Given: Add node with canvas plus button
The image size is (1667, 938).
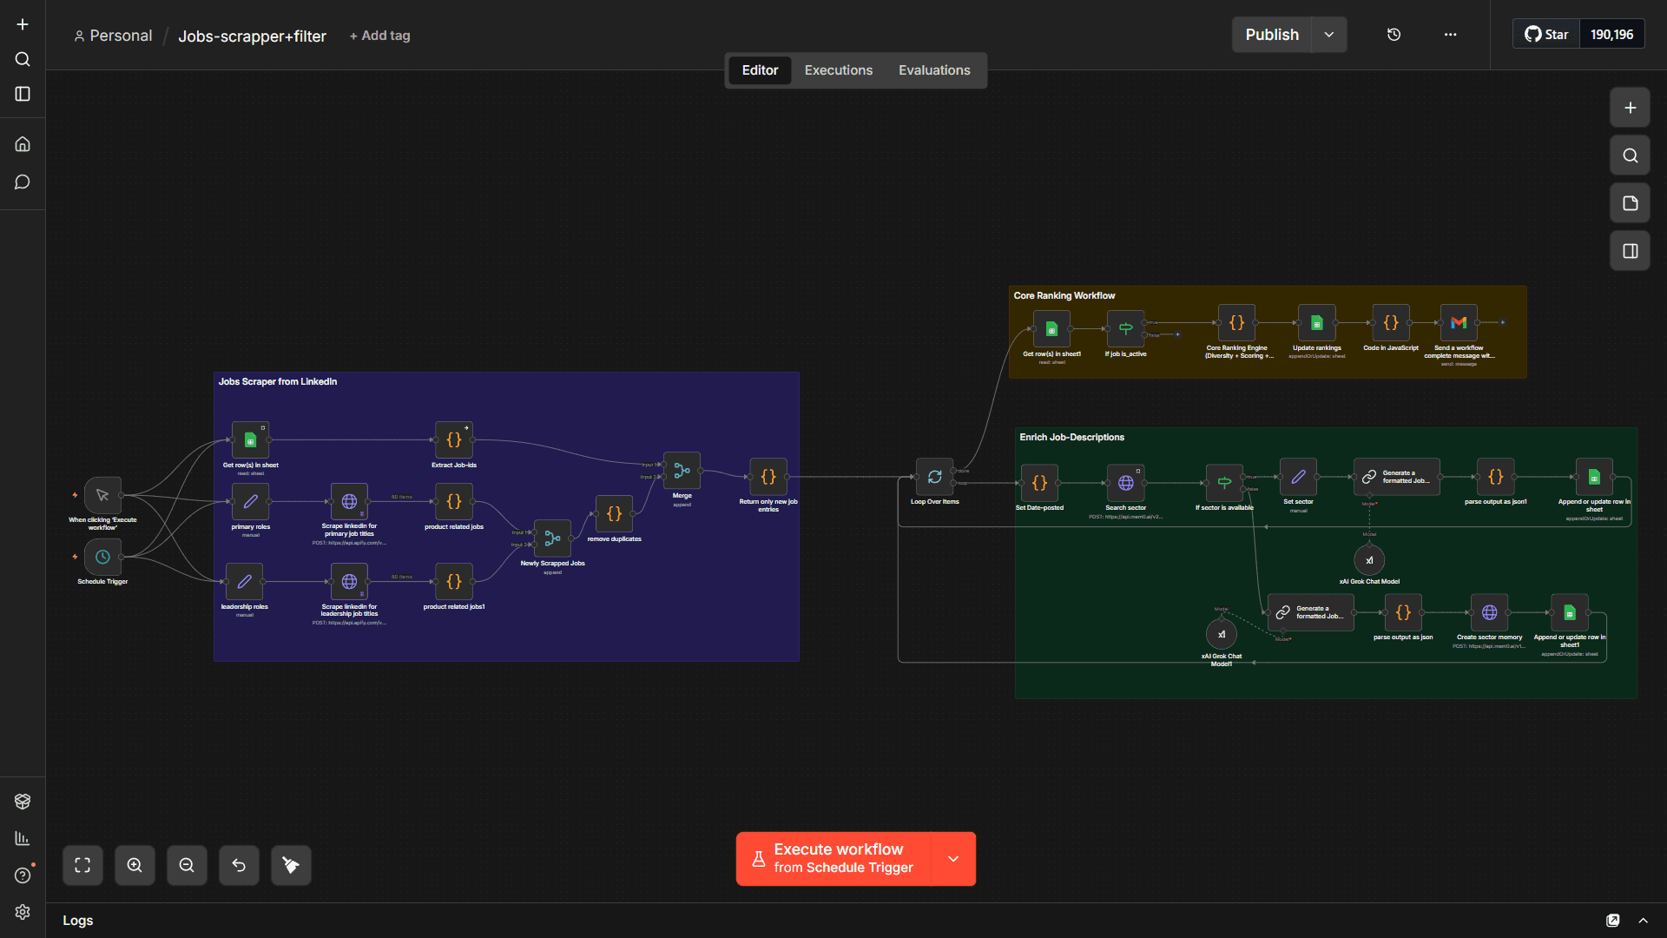Looking at the screenshot, I should pos(1630,108).
